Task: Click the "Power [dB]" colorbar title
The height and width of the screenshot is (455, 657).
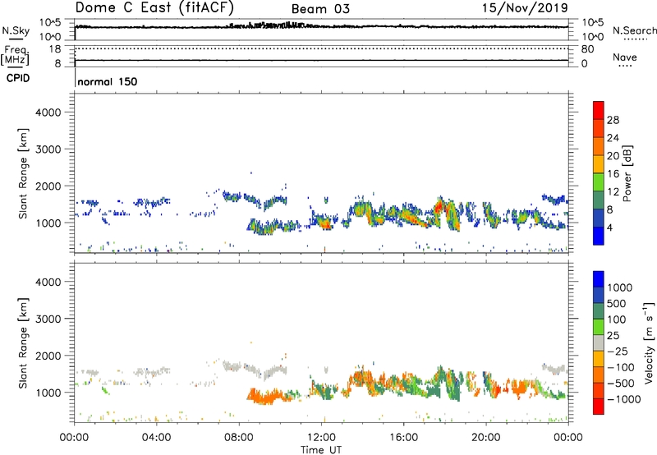Action: click(x=627, y=173)
